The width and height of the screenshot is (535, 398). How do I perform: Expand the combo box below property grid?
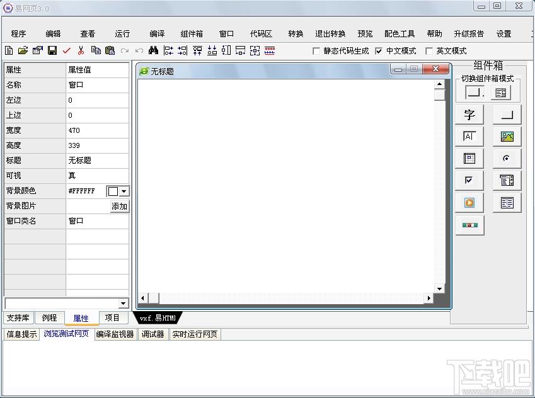tap(123, 304)
